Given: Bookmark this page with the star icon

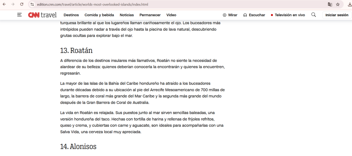Looking at the screenshot, I should (338, 4).
